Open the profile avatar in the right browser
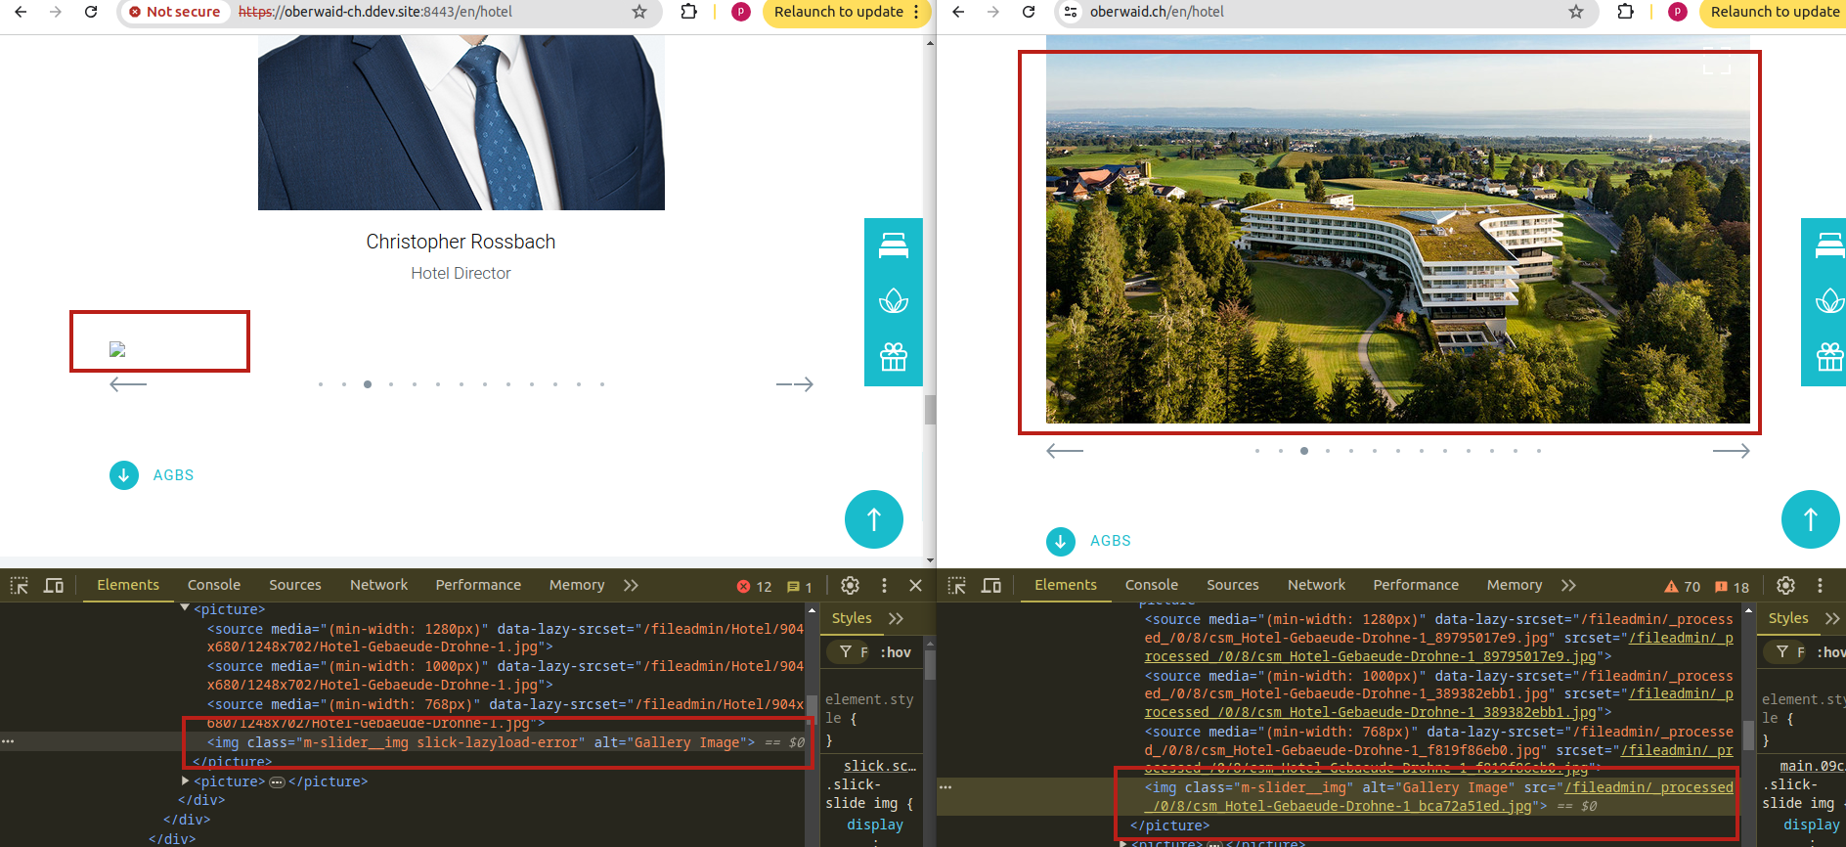 [x=1678, y=12]
